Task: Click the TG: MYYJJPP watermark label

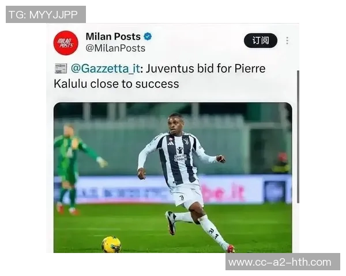Action: [x=46, y=14]
